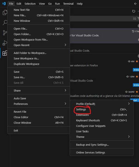This screenshot has height=167, width=139.
Task: Open the Terminal menu
Action: point(68,4)
